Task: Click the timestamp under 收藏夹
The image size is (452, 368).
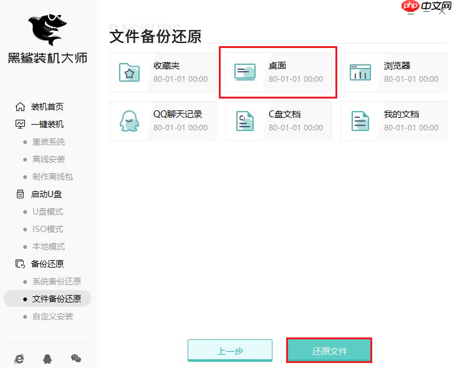Action: click(180, 79)
